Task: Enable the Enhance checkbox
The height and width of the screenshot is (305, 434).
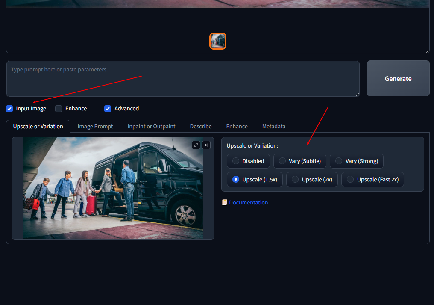Action: [x=59, y=109]
